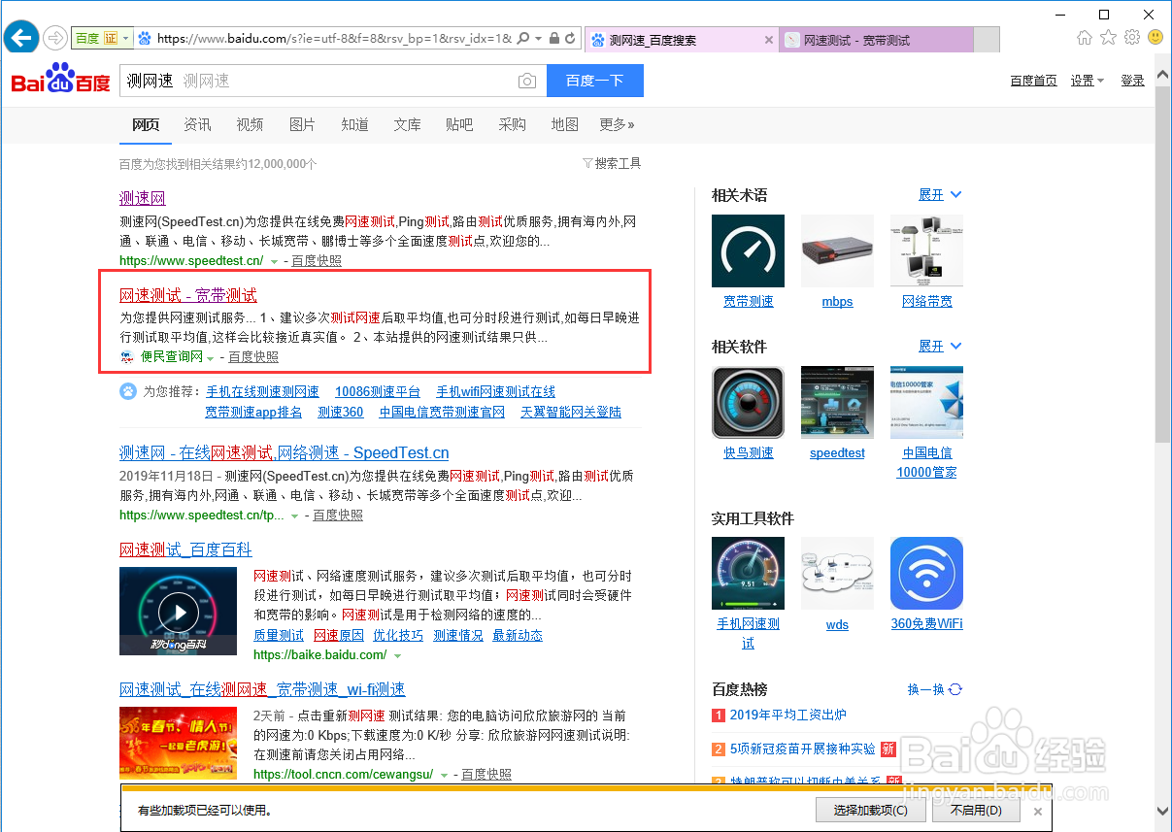Open the 10086测速平台 suggestion

(378, 391)
